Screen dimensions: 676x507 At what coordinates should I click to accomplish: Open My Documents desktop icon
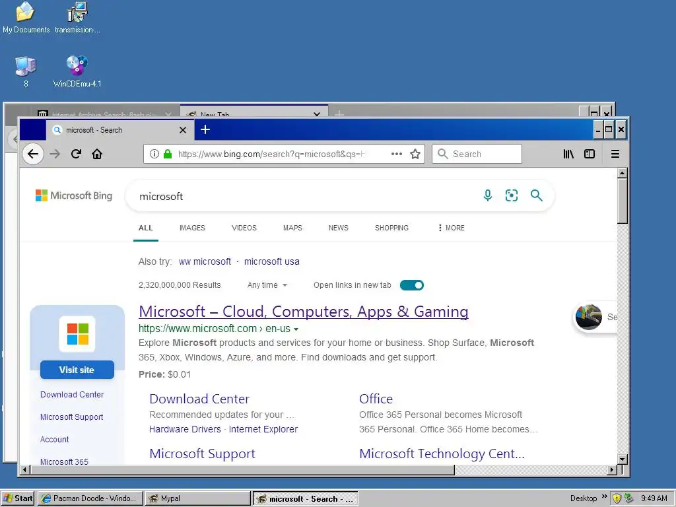(x=26, y=18)
